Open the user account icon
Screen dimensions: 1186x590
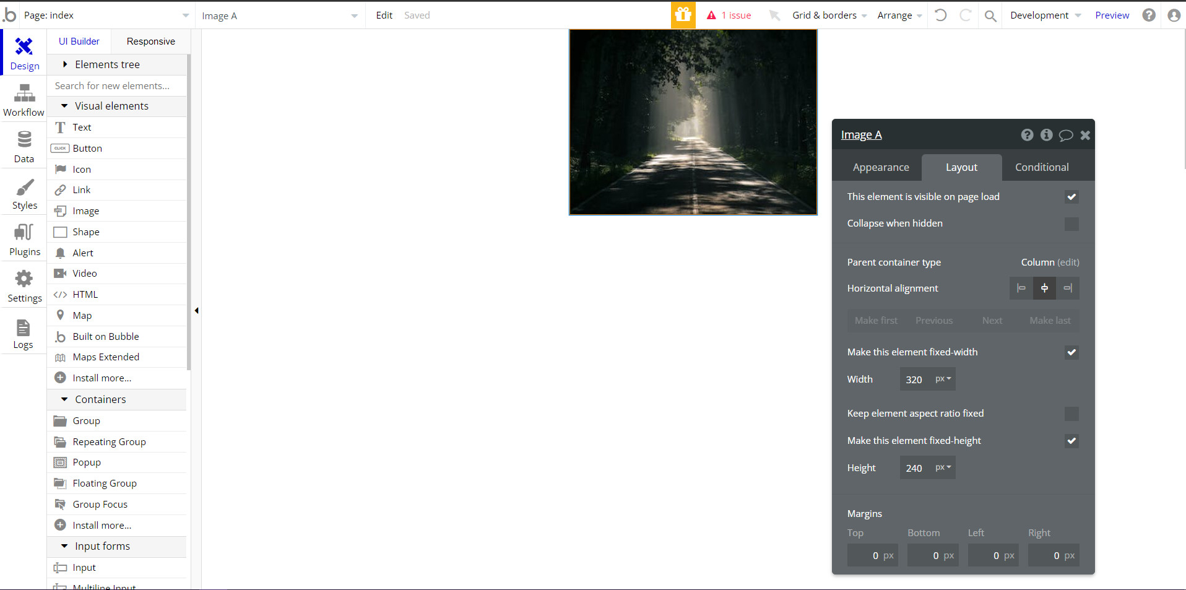pos(1174,15)
